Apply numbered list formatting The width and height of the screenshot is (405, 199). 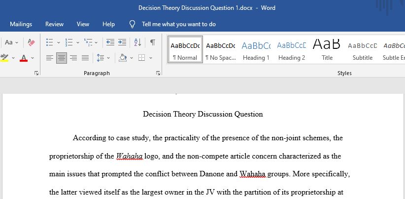69,42
